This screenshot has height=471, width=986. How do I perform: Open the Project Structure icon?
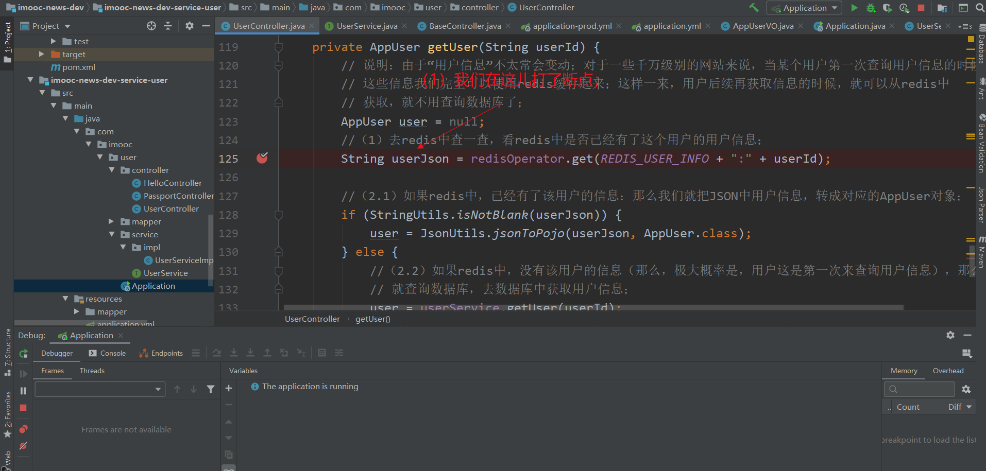click(942, 8)
